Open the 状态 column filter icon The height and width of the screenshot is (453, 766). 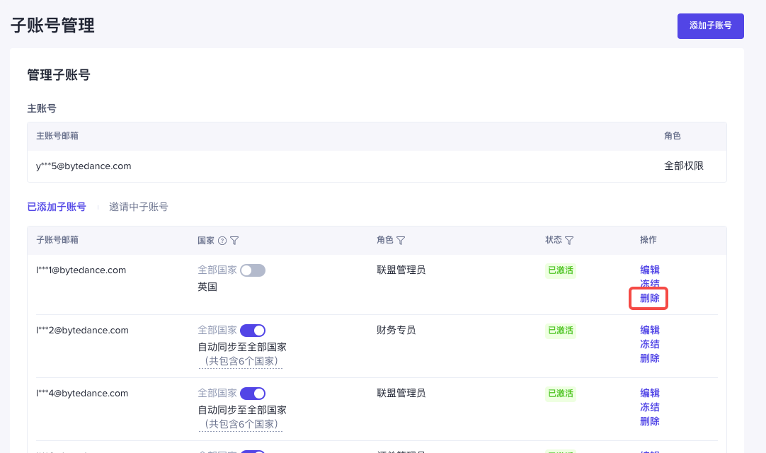(x=569, y=241)
